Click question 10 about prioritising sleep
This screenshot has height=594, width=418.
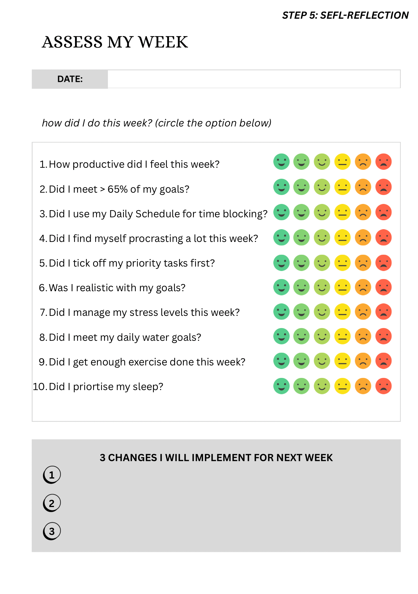98,387
